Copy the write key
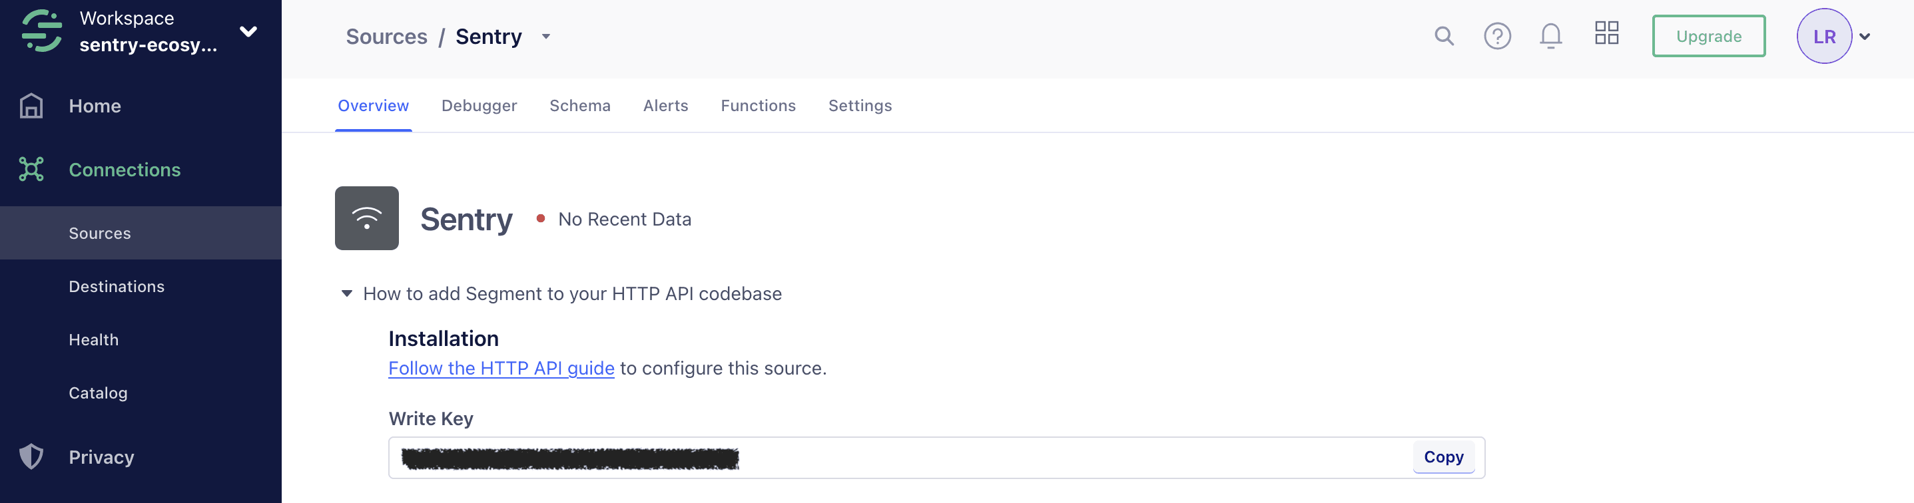 1443,457
